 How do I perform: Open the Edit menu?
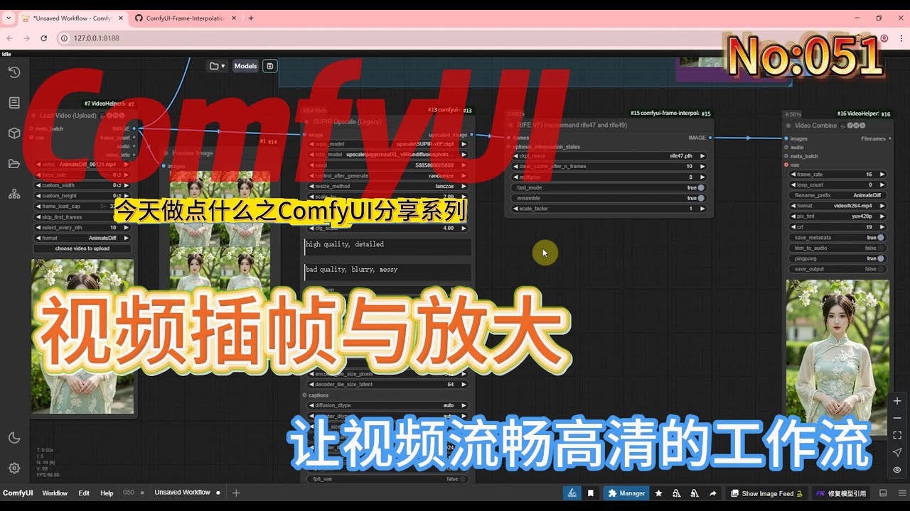84,493
